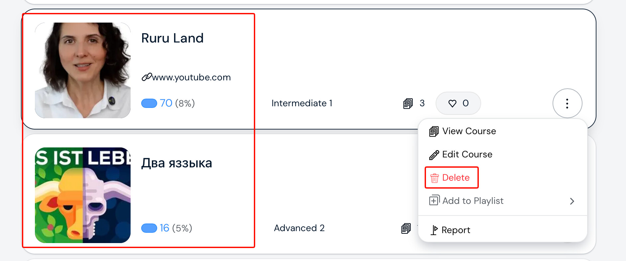Open the Два яззыка course title
The height and width of the screenshot is (261, 626).
[x=176, y=163]
